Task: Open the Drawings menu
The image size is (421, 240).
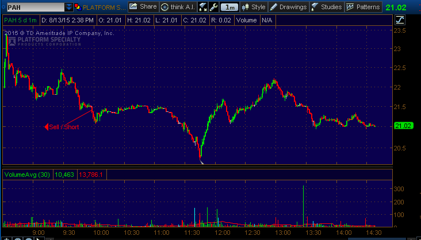Action: pos(288,7)
